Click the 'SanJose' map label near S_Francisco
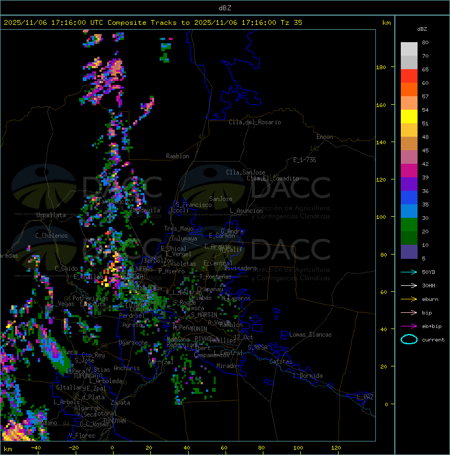Viewport: 450px width, 455px height. point(221,199)
